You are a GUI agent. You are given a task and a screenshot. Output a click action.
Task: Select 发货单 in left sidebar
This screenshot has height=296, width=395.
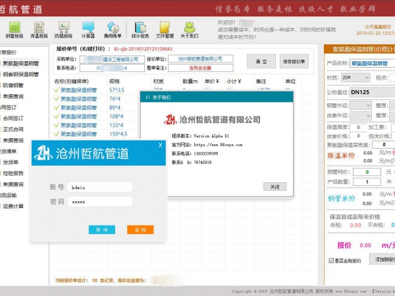click(x=11, y=162)
